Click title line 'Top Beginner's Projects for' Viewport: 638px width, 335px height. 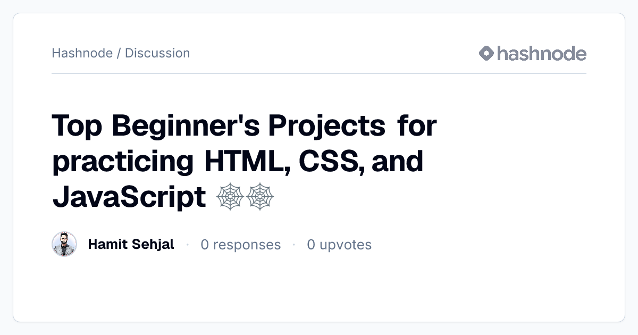244,127
